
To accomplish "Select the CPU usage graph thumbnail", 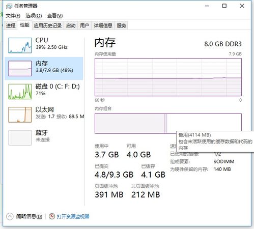I will click(20, 45).
